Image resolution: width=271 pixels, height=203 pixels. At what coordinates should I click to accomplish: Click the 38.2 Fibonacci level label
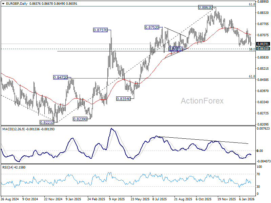pyautogui.click(x=252, y=49)
